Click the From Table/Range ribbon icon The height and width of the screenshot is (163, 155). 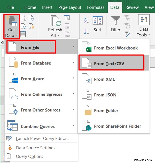23,34
